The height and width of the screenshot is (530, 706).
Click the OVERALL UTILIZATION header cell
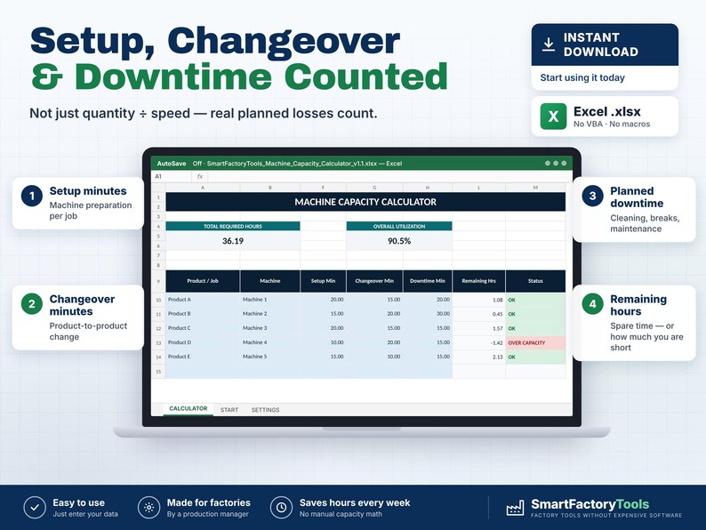(x=399, y=226)
